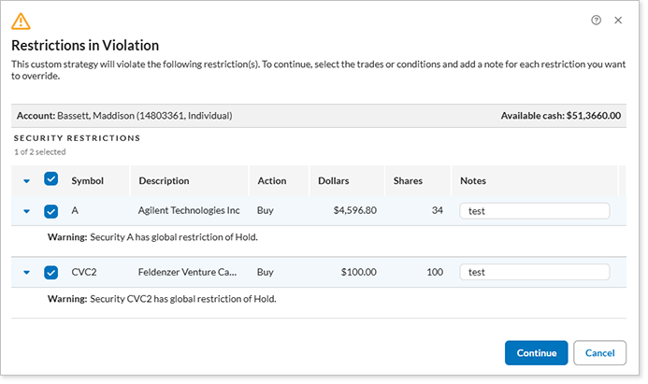Toggle the select-all checkbox in table header
Viewport: 648px width, 384px height.
pyautogui.click(x=51, y=180)
